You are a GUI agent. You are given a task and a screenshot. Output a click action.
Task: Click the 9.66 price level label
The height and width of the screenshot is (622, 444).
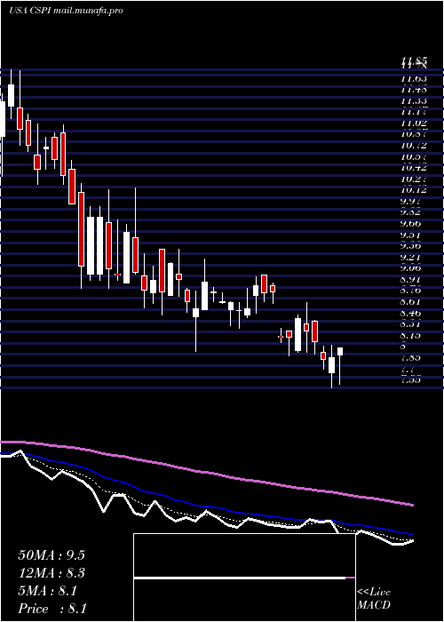(x=410, y=223)
